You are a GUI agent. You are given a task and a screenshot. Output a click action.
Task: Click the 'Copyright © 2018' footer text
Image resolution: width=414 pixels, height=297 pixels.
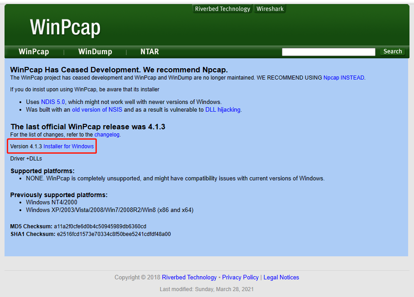[x=137, y=277]
